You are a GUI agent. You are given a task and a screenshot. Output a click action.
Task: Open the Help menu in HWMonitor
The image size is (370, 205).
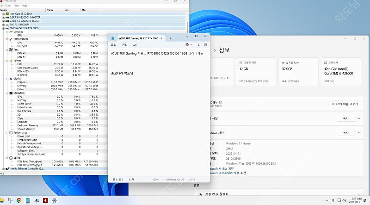click(24, 6)
